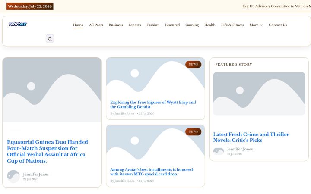Go to the Home menu item
Image resolution: width=311 pixels, height=194 pixels.
tap(78, 25)
